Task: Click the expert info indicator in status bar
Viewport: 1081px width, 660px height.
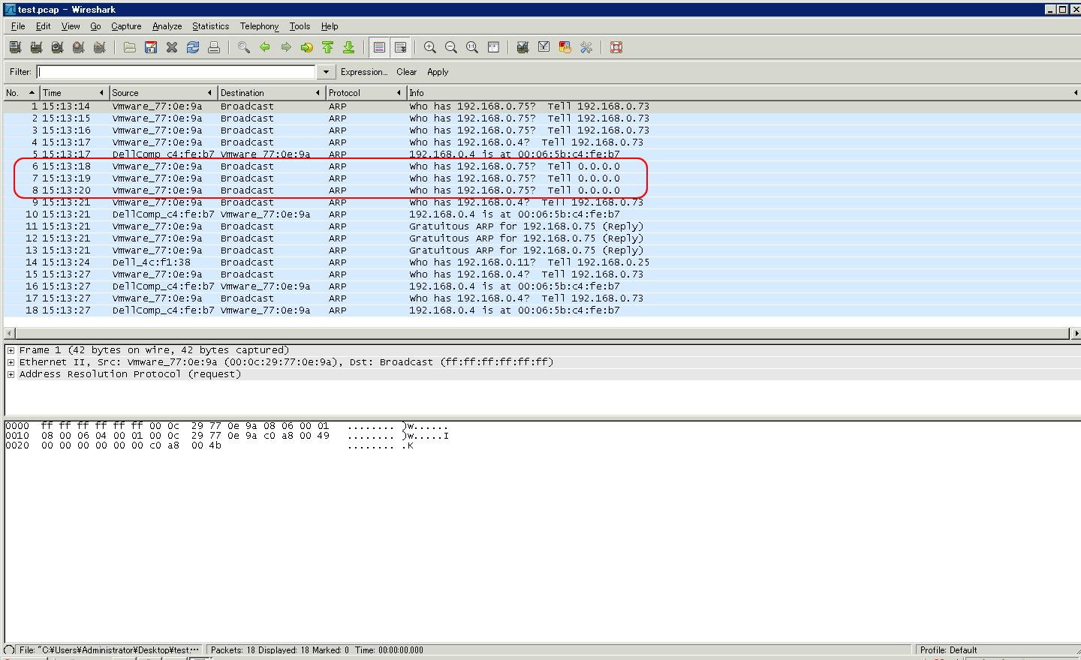Action: pos(9,650)
